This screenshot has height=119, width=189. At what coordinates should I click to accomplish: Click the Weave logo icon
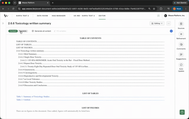[x=6, y=16]
